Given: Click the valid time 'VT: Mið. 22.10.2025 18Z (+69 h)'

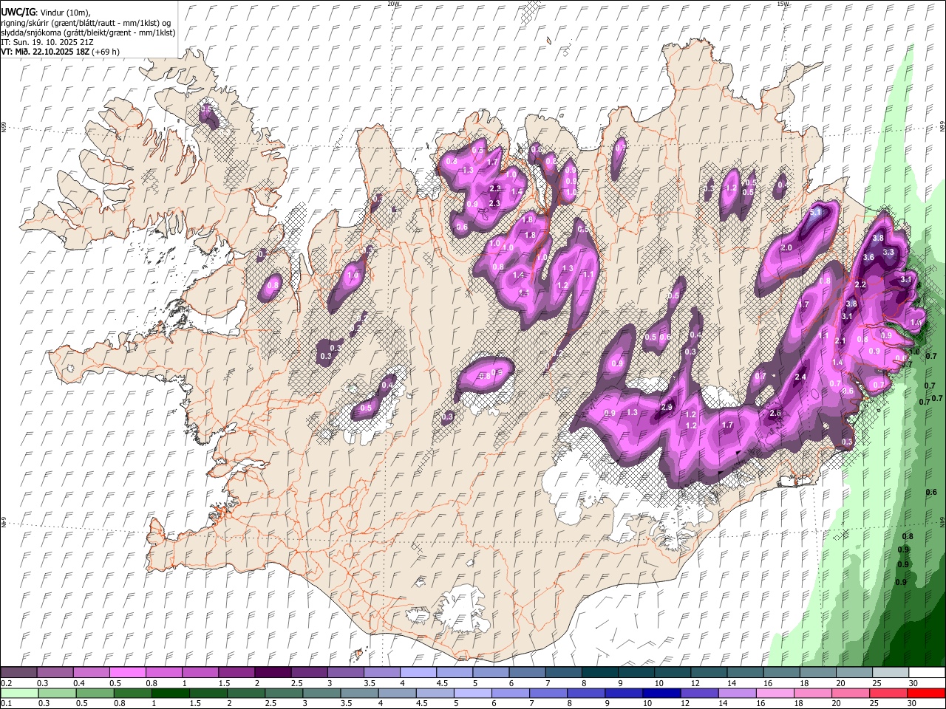Looking at the screenshot, I should (x=61, y=52).
